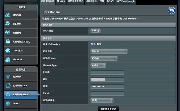Image resolution: width=180 pixels, height=111 pixels.
Task: Click the 一般設定 section header
Action: click(21, 7)
